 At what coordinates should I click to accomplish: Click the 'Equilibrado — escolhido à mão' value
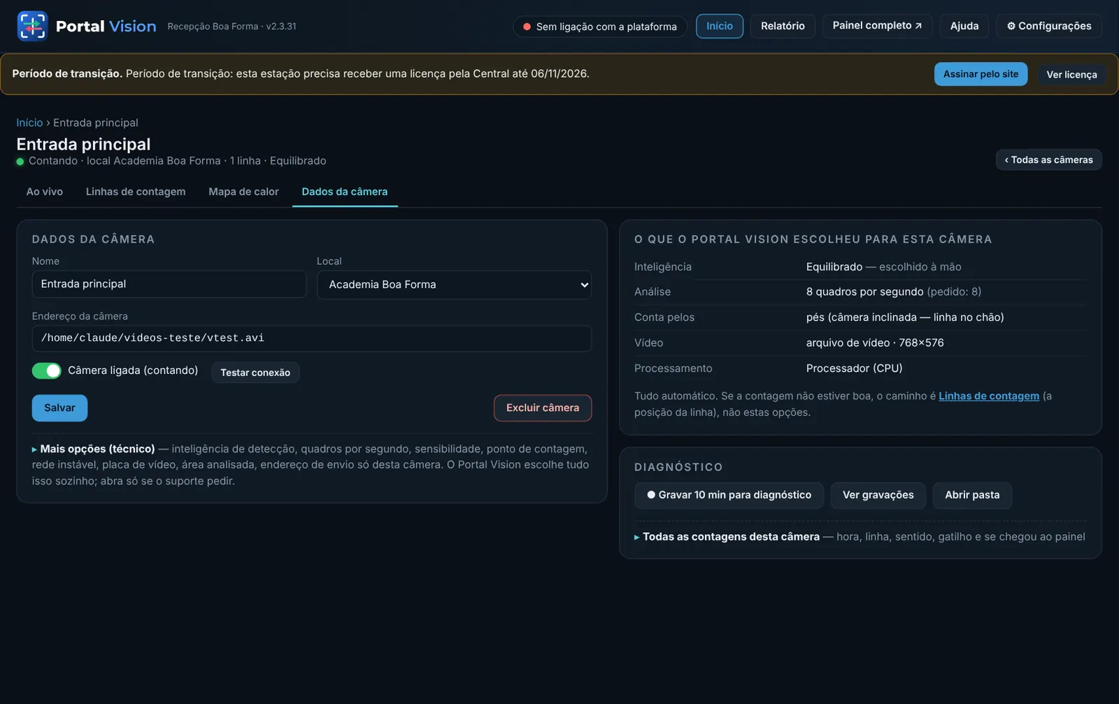tap(884, 267)
